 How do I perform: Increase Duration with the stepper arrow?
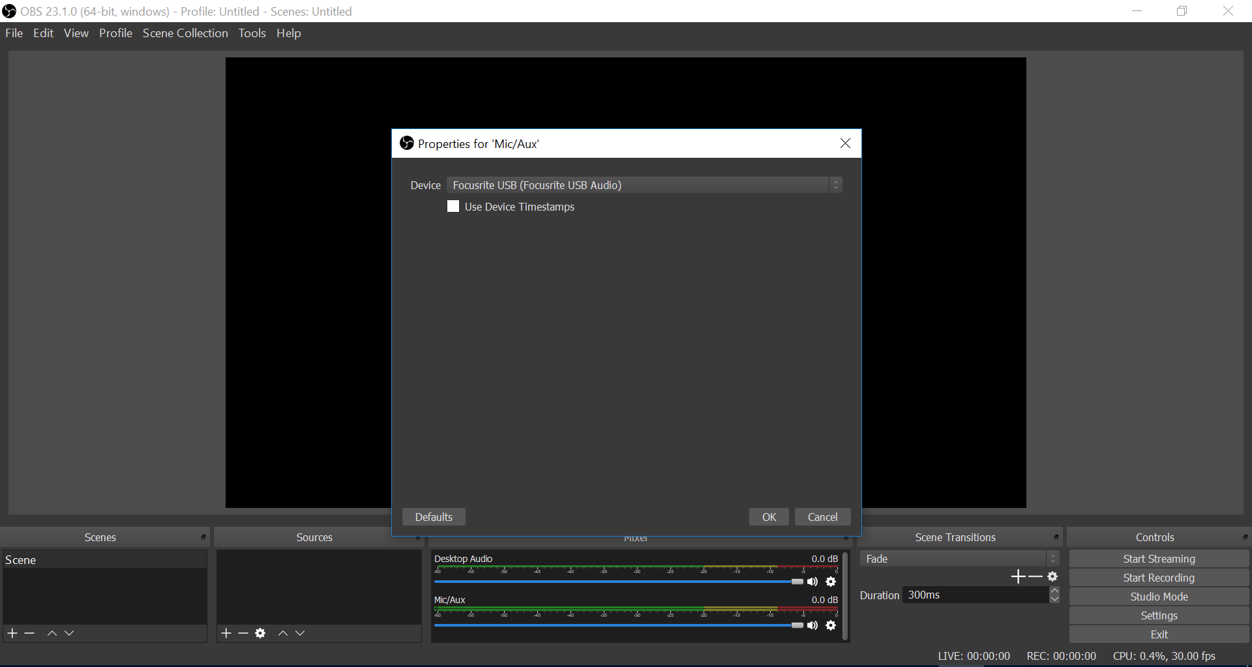coord(1055,591)
